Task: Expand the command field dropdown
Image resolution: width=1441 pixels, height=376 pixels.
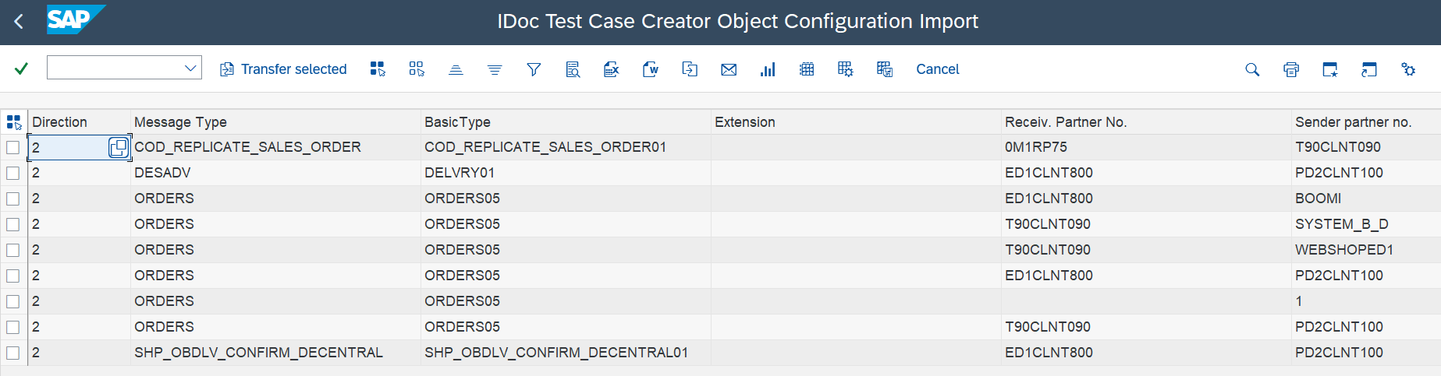Action: tap(190, 69)
